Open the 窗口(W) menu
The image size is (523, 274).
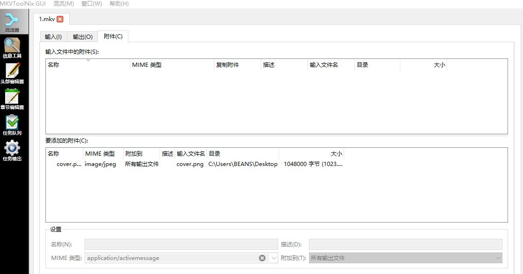[x=92, y=4]
